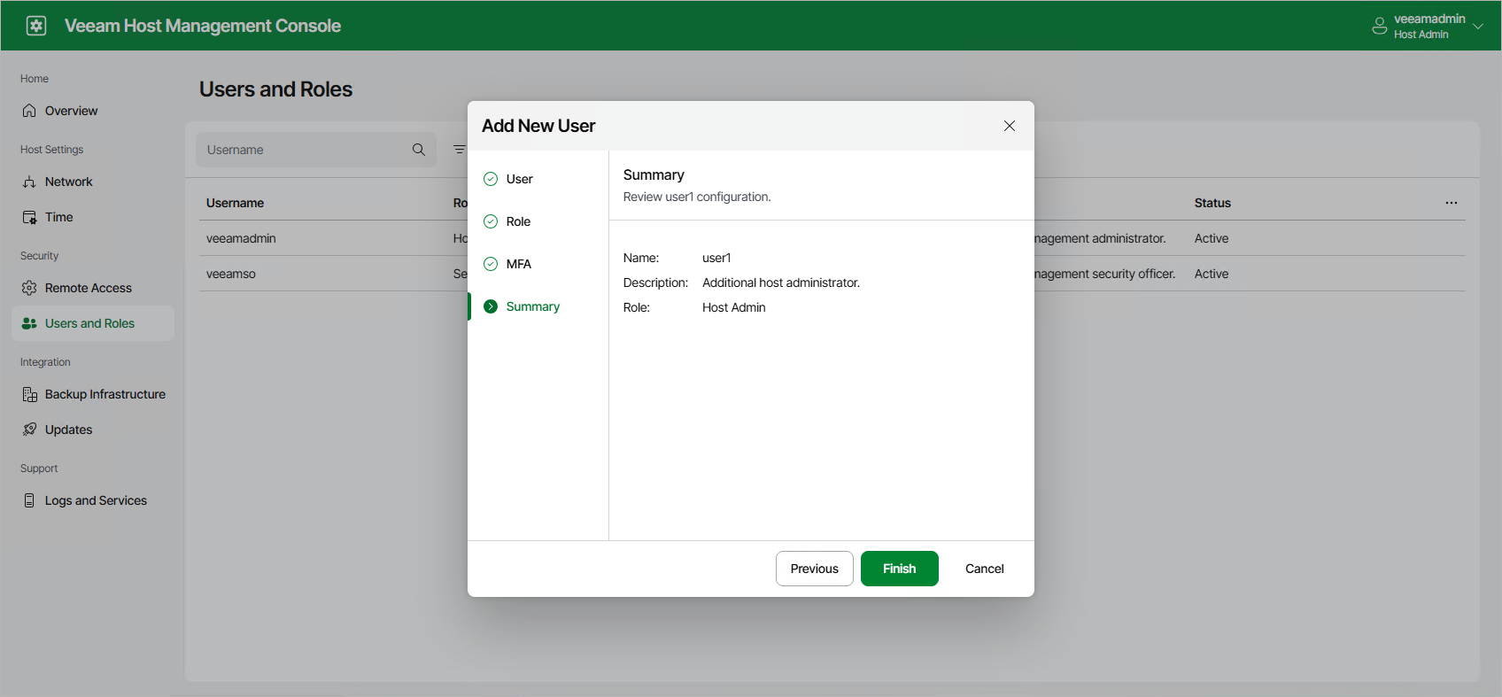Click the Updates rocket icon
This screenshot has width=1502, height=697.
click(x=29, y=430)
